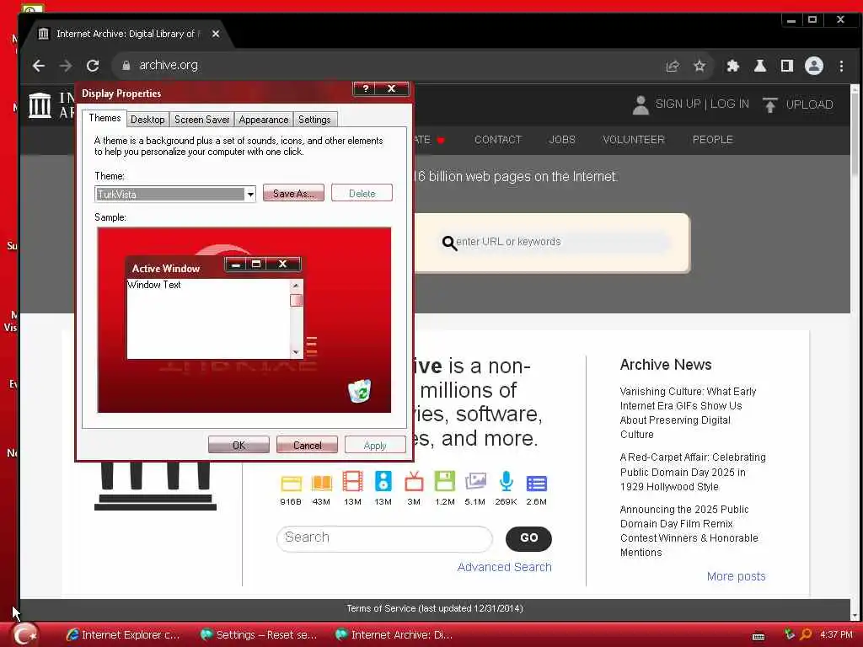Click the Start button on the taskbar

[x=24, y=634]
